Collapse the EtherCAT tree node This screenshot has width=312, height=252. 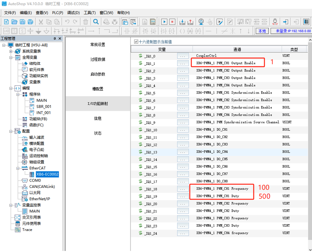click(x=18, y=168)
